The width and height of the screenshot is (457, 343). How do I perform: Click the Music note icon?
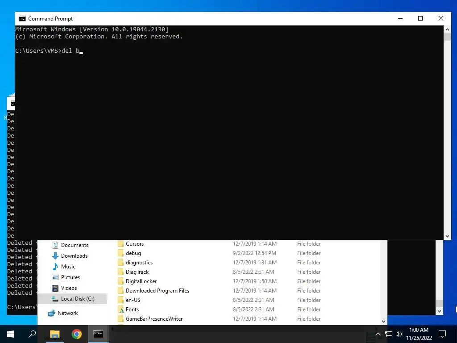(55, 267)
